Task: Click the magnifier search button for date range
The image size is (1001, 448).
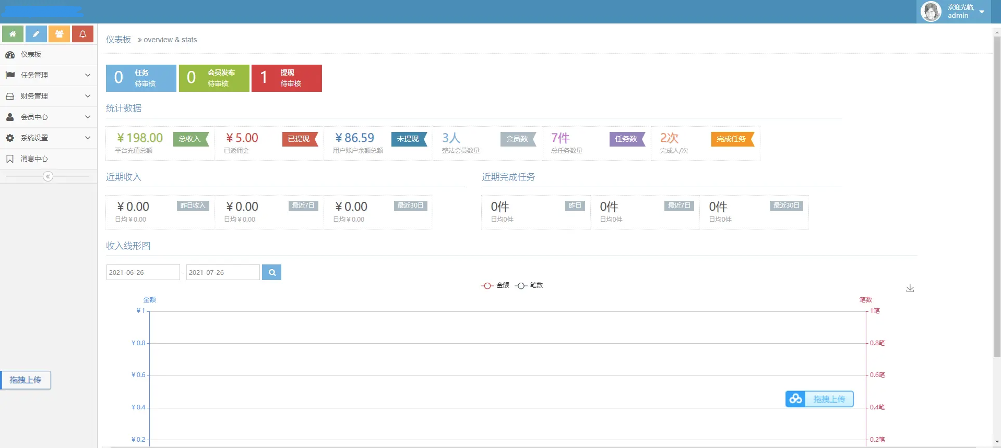Action: click(271, 272)
